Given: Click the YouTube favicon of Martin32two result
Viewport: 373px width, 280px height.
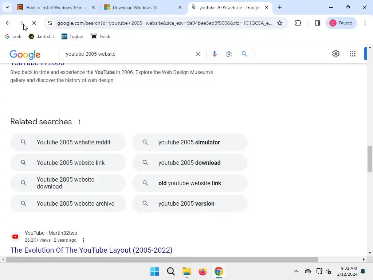Looking at the screenshot, I should coord(15,237).
